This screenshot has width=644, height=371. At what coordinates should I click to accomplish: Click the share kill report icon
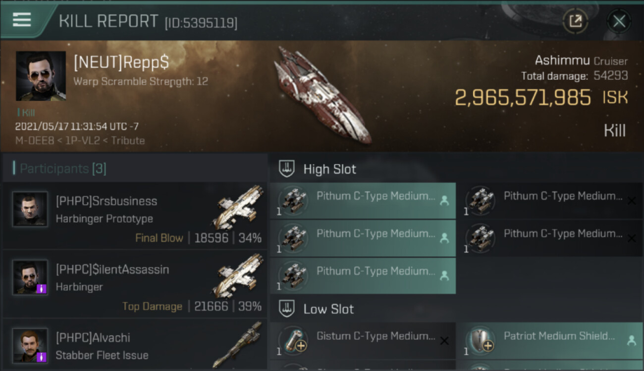pyautogui.click(x=575, y=21)
